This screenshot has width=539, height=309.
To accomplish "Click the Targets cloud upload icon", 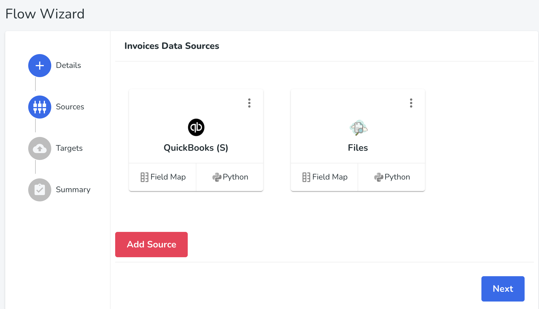I will point(40,148).
